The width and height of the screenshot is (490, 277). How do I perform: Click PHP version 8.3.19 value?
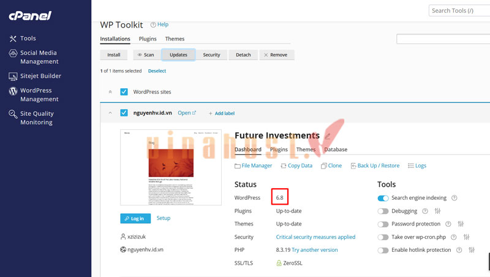283,250
